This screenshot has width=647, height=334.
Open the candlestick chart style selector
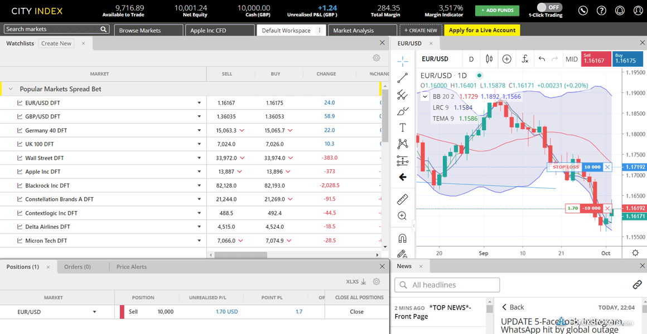489,59
